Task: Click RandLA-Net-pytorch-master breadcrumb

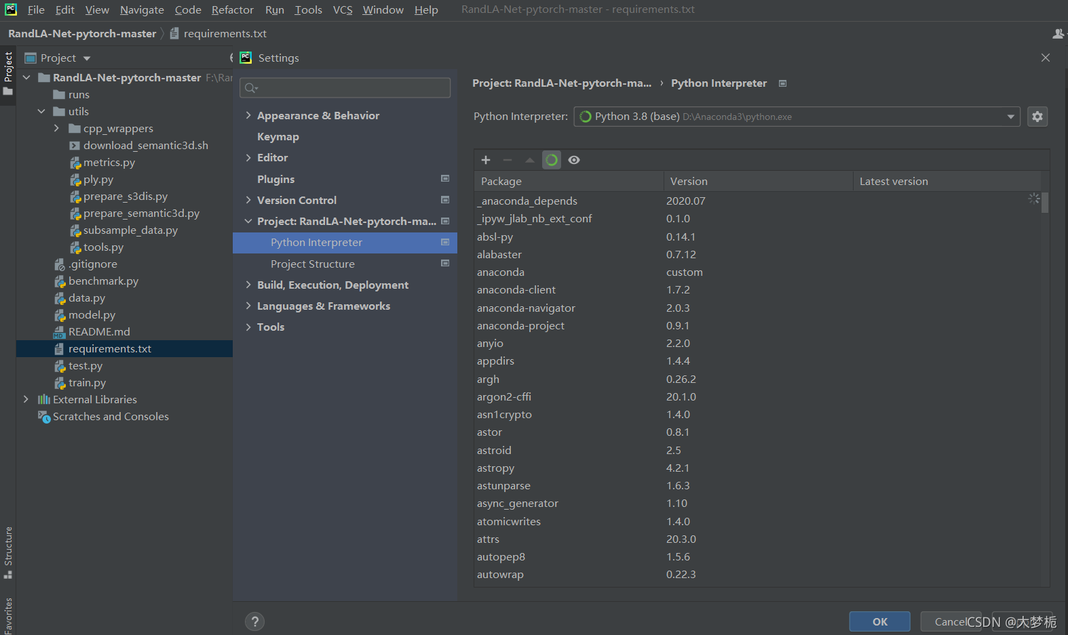Action: pyautogui.click(x=82, y=33)
